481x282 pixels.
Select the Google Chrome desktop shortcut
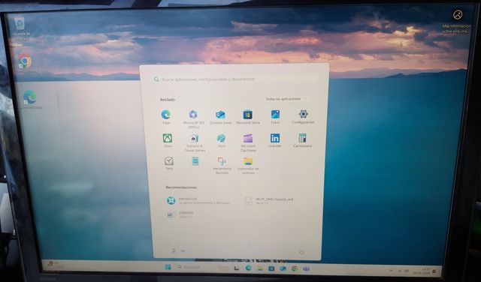click(25, 64)
